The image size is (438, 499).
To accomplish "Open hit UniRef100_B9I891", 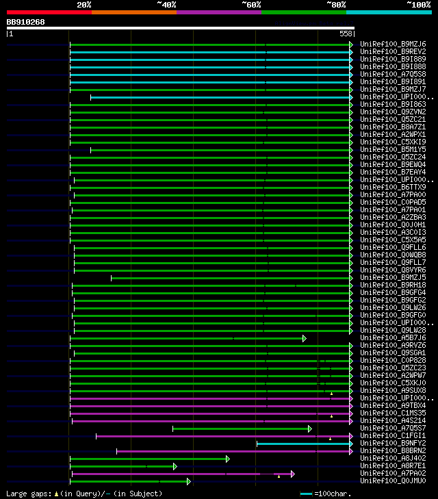I will click(x=393, y=81).
